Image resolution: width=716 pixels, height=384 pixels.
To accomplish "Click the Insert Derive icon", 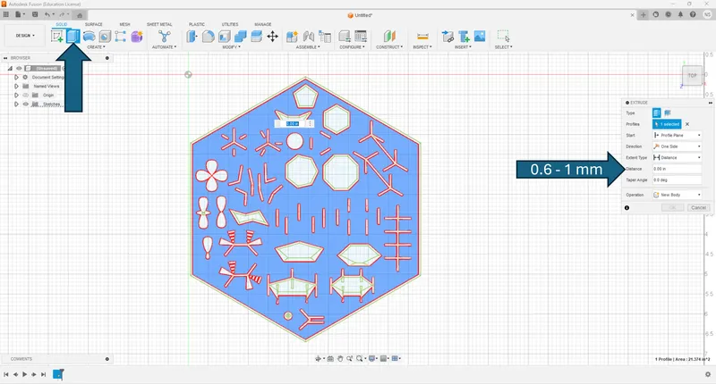I will 447,36.
